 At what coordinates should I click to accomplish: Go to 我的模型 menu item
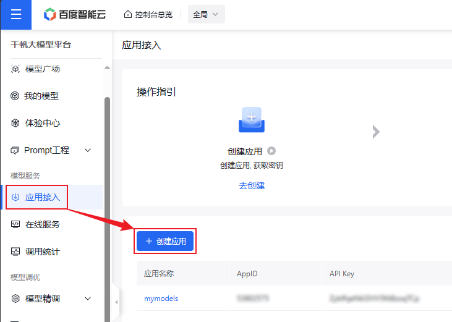pos(41,96)
